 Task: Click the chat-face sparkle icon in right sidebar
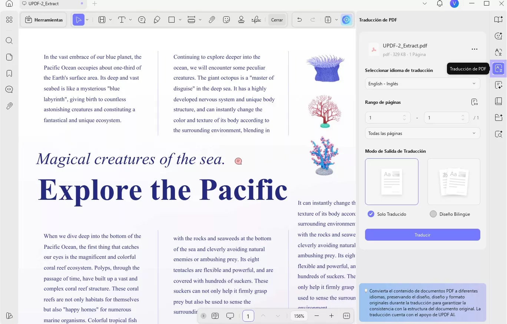pyautogui.click(x=498, y=36)
